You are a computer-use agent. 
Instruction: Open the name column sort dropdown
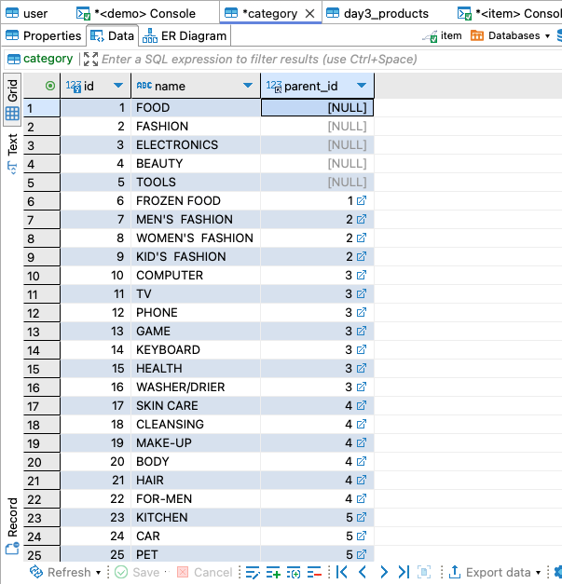click(248, 86)
